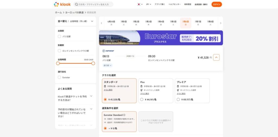Click the 出発時間 slider track
Screen dimensions: 278x137
75,63
